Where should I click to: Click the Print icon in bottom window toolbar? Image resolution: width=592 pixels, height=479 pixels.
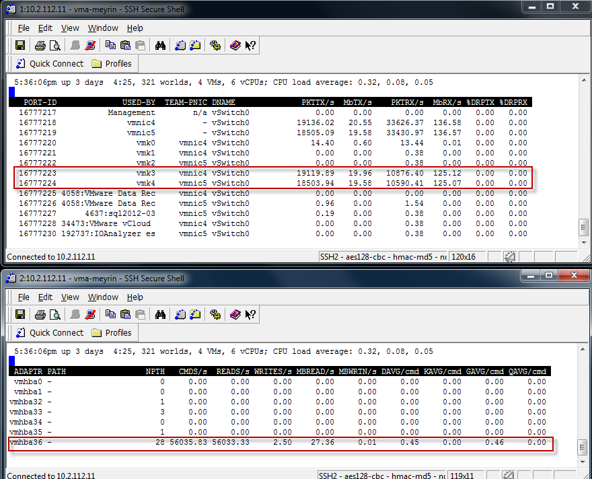(40, 314)
